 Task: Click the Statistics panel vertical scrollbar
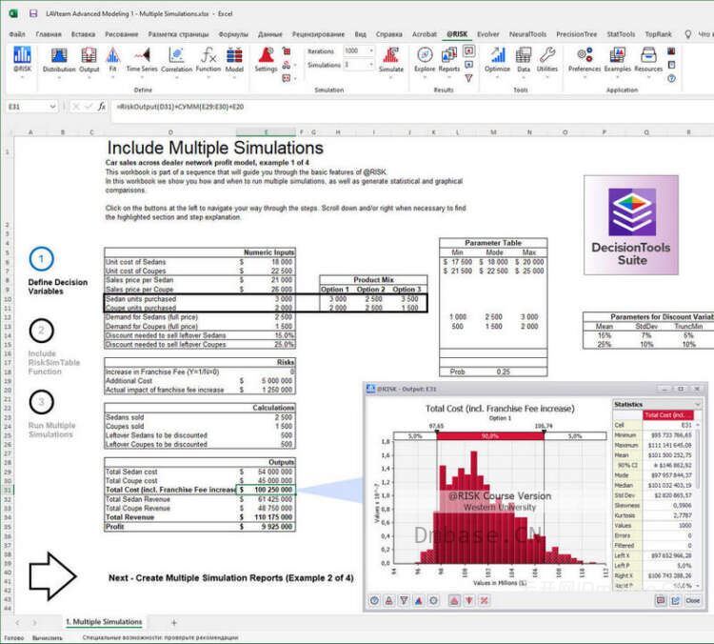click(698, 505)
